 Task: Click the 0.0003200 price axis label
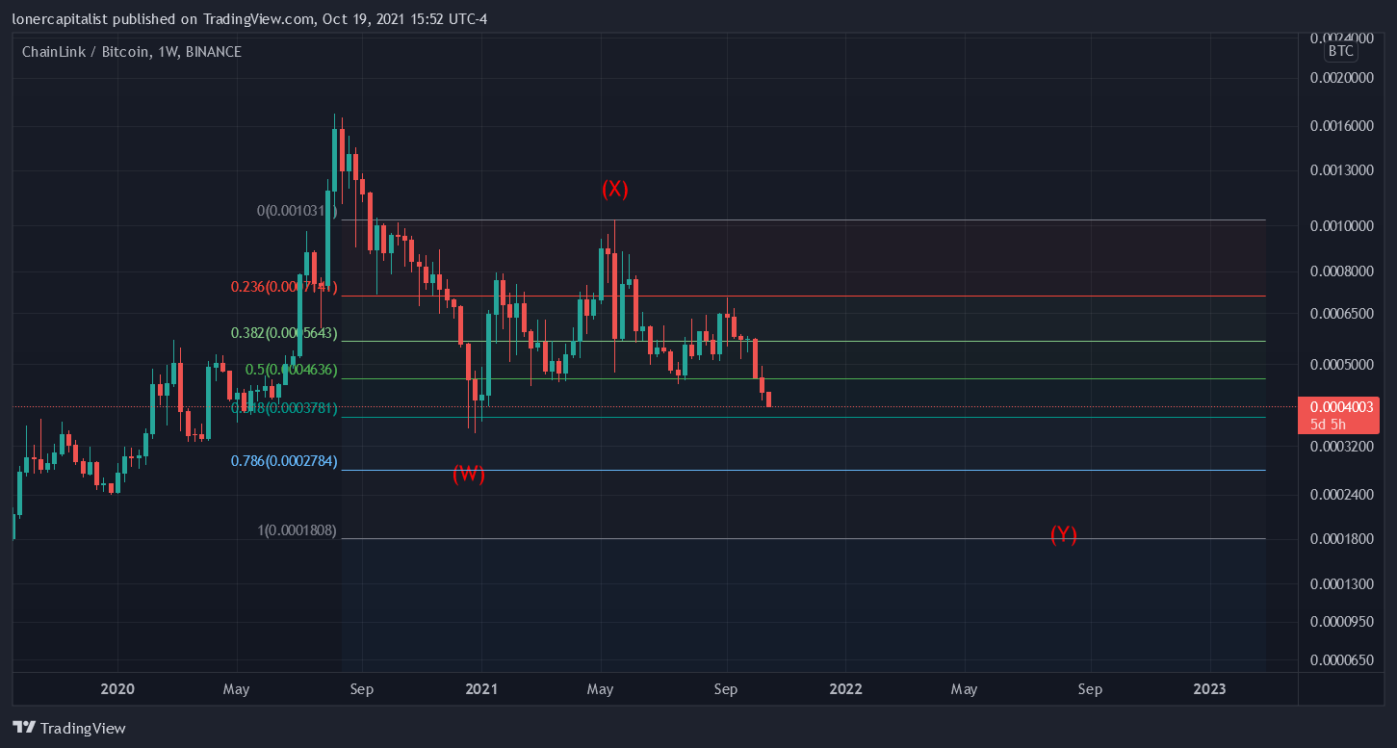[1343, 448]
